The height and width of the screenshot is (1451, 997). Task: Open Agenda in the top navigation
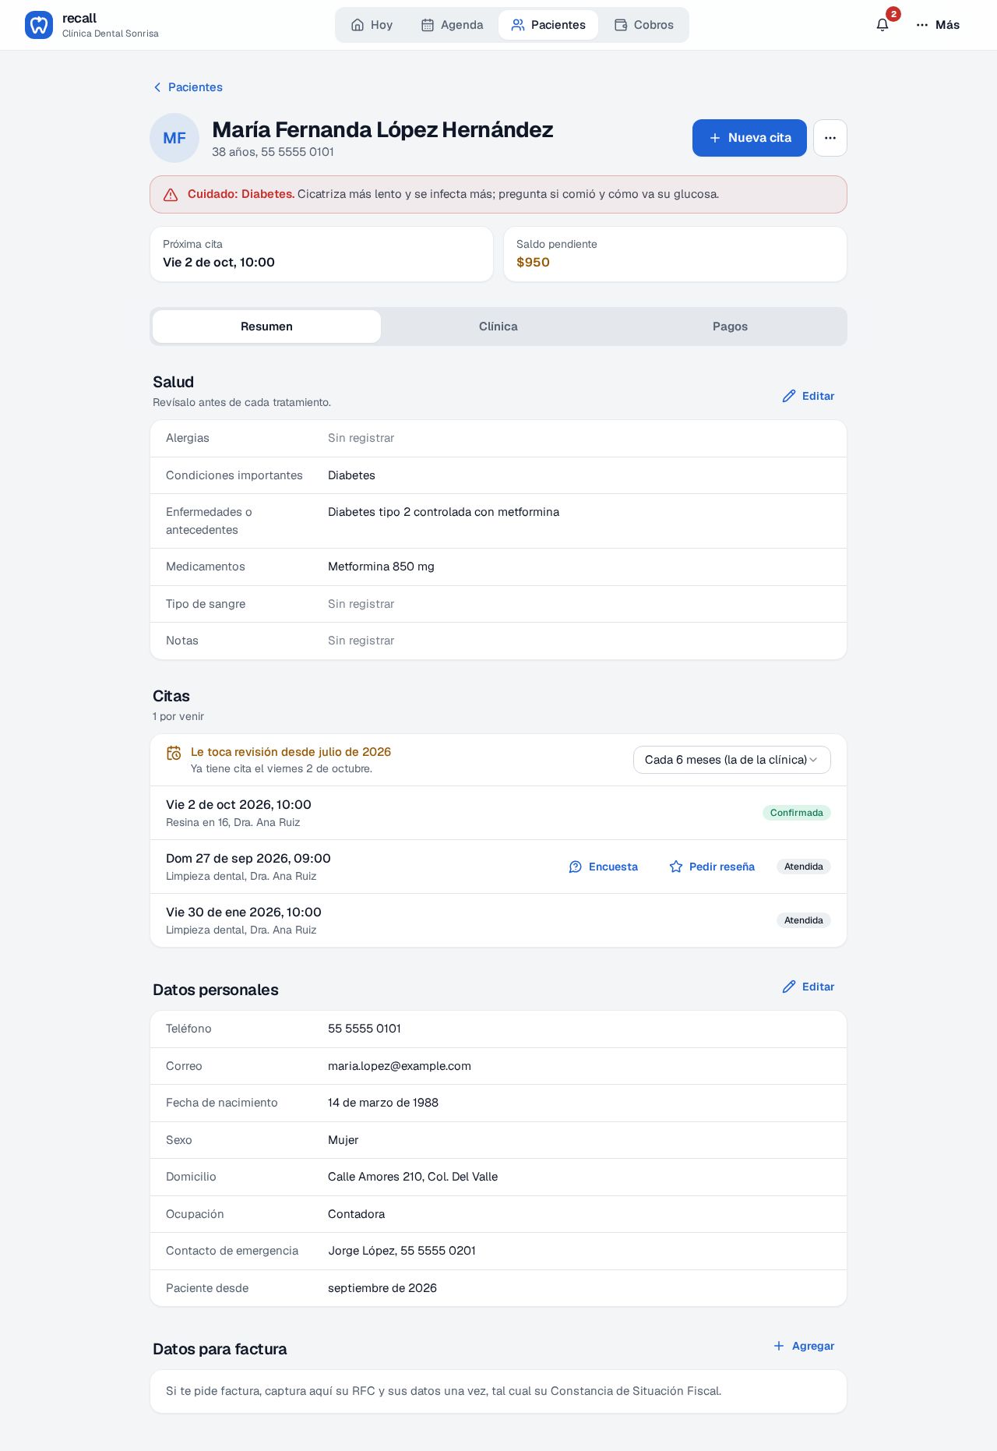[x=453, y=25]
